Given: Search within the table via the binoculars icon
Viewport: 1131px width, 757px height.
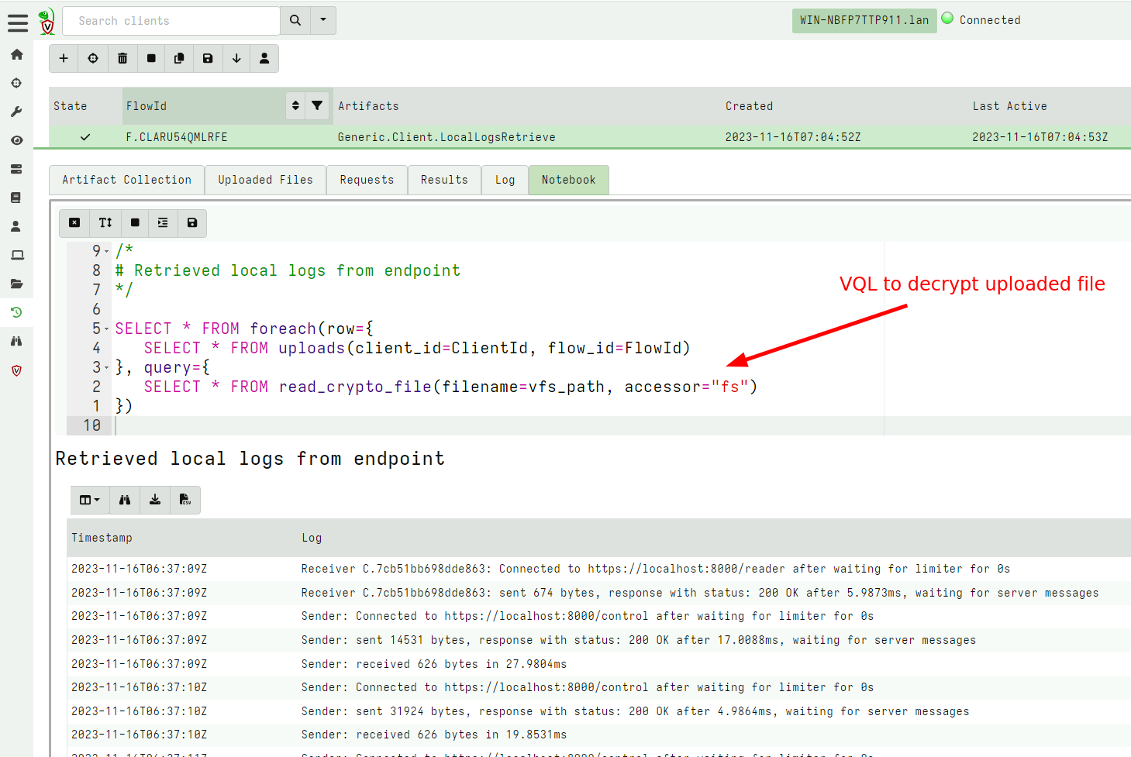Looking at the screenshot, I should (124, 500).
